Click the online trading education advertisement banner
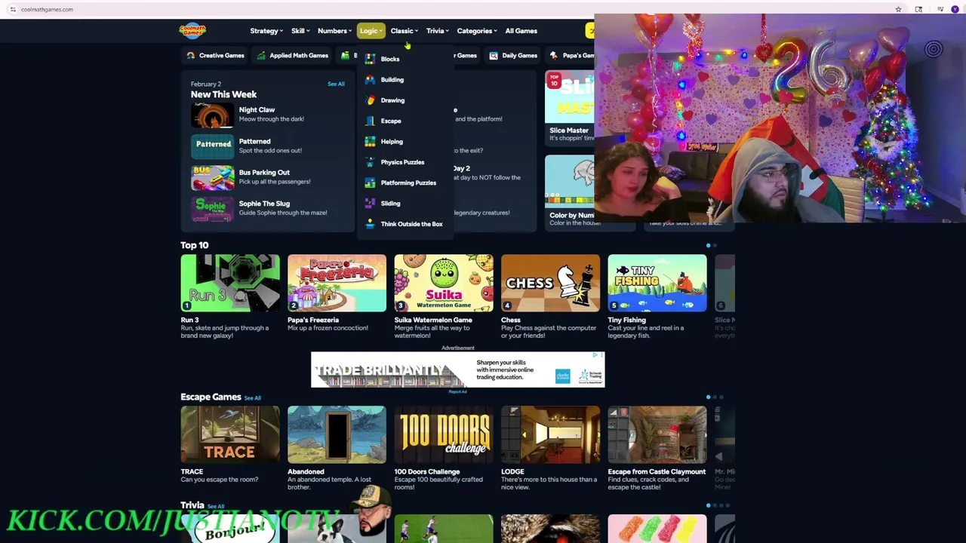The width and height of the screenshot is (966, 543). [457, 370]
